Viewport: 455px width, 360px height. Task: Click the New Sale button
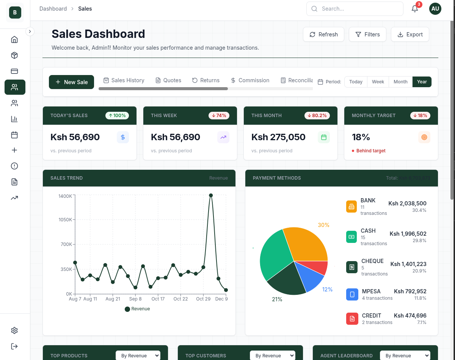pyautogui.click(x=71, y=82)
